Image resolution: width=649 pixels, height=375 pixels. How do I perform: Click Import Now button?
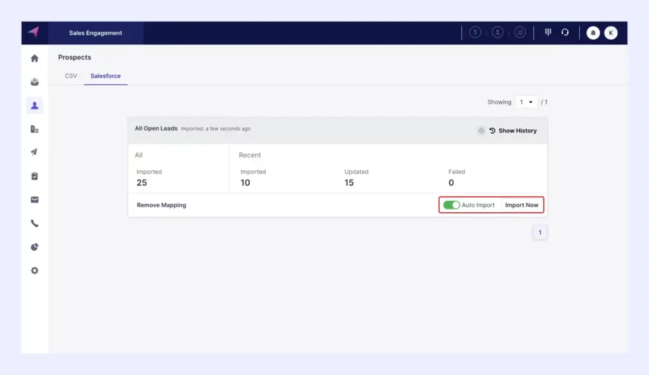pyautogui.click(x=522, y=205)
